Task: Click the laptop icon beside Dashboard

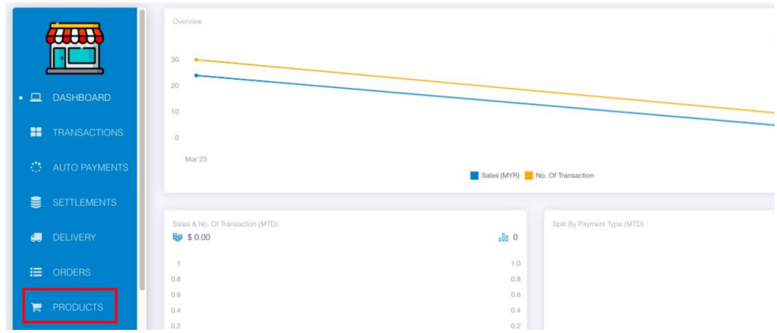Action: [x=36, y=98]
